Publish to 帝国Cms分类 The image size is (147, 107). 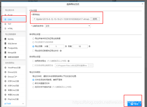14,95
